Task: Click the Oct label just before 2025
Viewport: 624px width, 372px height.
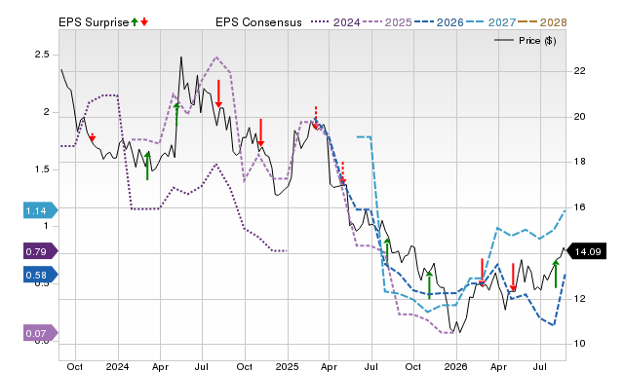Action: click(x=245, y=366)
